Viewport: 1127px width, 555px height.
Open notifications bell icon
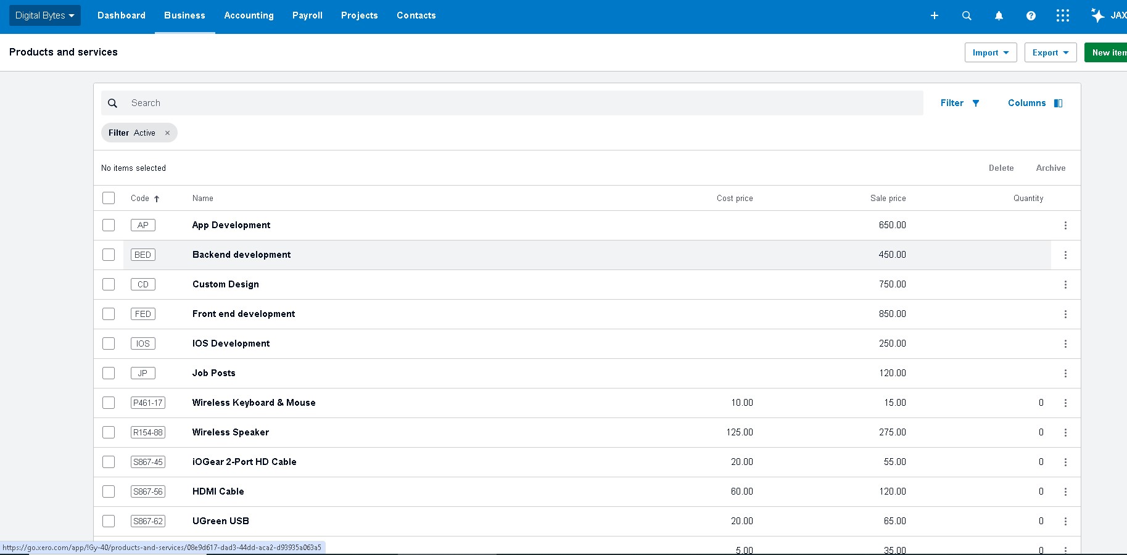(x=999, y=15)
